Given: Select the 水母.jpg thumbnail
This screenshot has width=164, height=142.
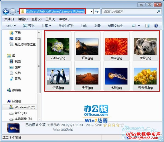Looking at the screenshot, I should (x=116, y=76).
